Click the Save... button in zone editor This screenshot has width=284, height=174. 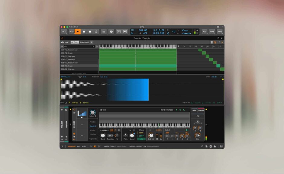[x=65, y=42]
